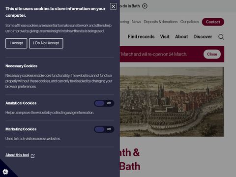Open the Discover menu
Screen dimensions: 236x177
click(203, 37)
